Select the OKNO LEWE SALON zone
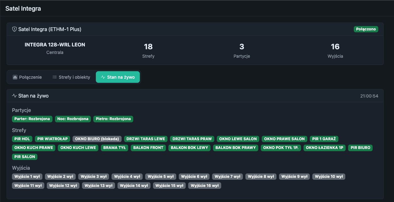The height and width of the screenshot is (202, 394). pyautogui.click(x=238, y=139)
